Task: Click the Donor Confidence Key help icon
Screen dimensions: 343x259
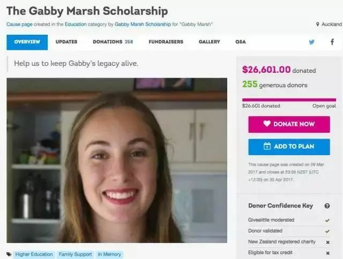Action: (327, 205)
